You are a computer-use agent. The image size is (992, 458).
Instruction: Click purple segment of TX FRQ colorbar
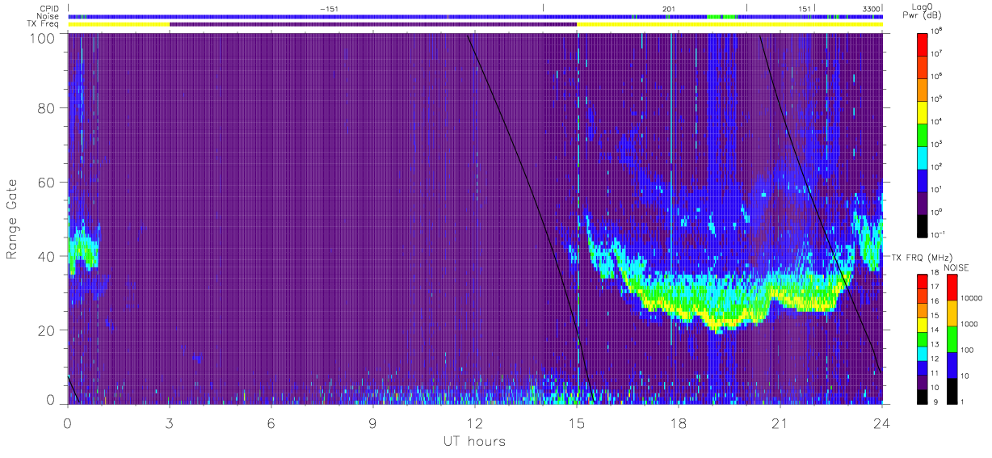(x=923, y=381)
